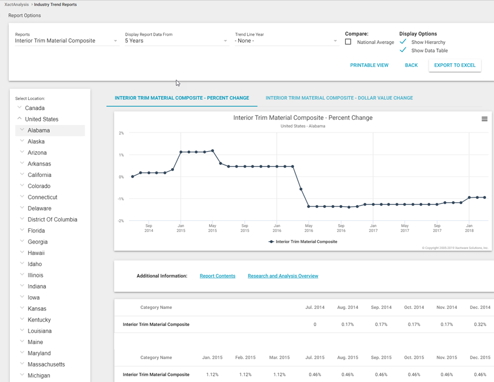This screenshot has width=494, height=382.
Task: Select the Percent Change tab
Action: pyautogui.click(x=182, y=98)
